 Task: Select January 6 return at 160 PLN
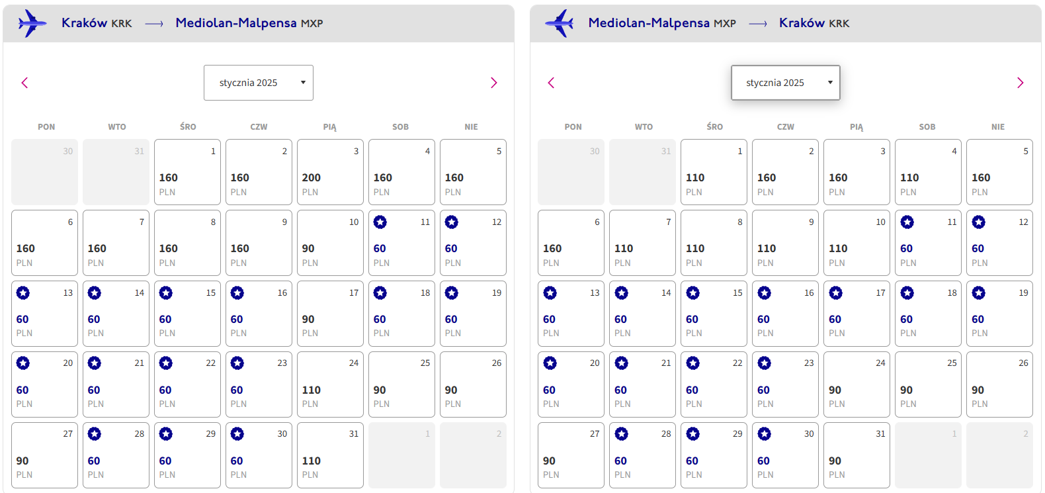pyautogui.click(x=571, y=243)
